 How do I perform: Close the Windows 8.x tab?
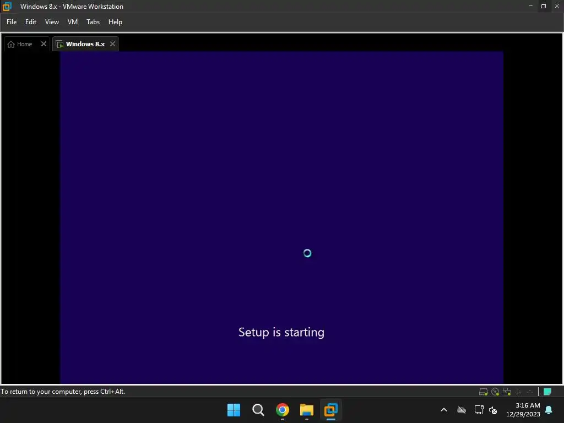tap(112, 44)
